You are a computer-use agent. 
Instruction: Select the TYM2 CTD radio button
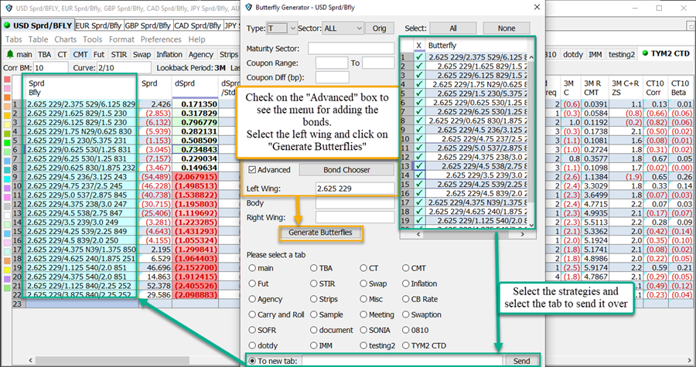point(406,345)
